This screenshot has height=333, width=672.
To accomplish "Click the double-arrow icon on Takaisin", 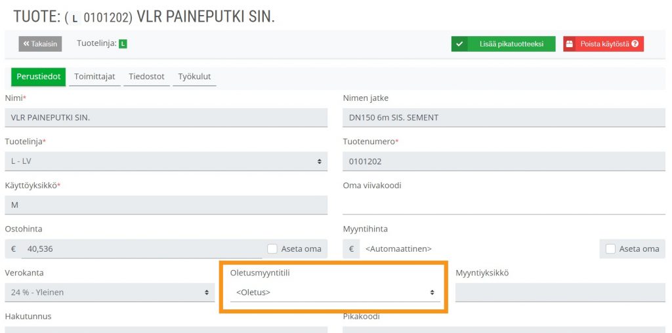I will pyautogui.click(x=26, y=44).
